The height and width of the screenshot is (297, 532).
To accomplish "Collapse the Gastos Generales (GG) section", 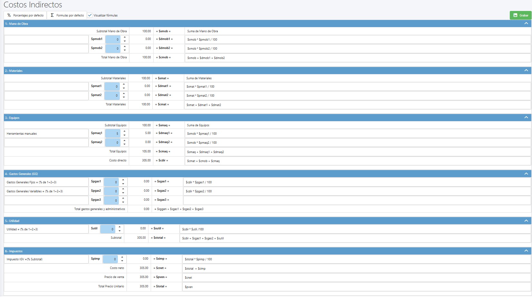I will [x=526, y=174].
